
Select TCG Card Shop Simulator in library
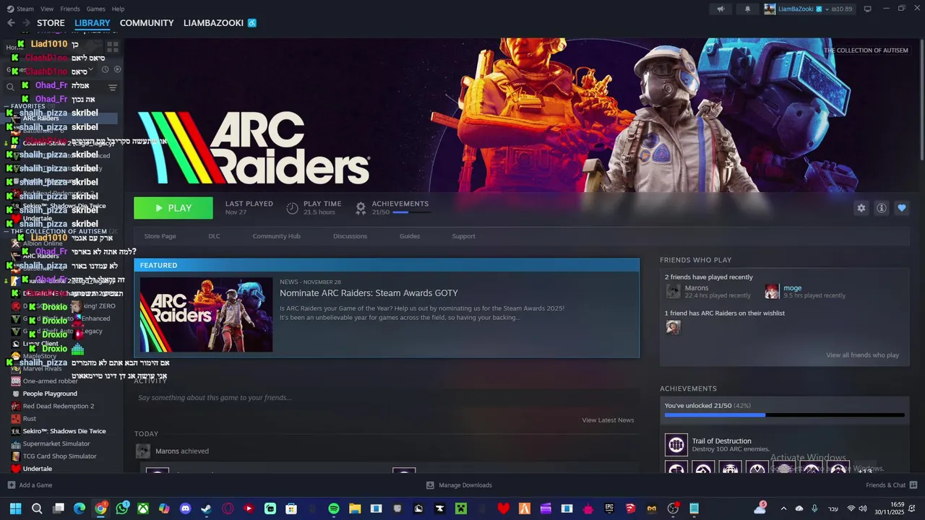coord(59,456)
